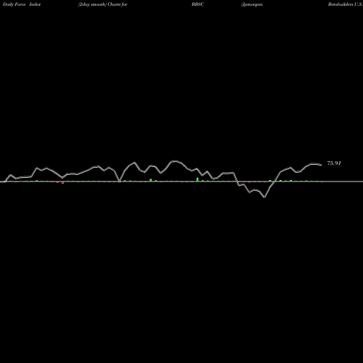Click the tallest green volume bar on the zero line

tap(197, 179)
